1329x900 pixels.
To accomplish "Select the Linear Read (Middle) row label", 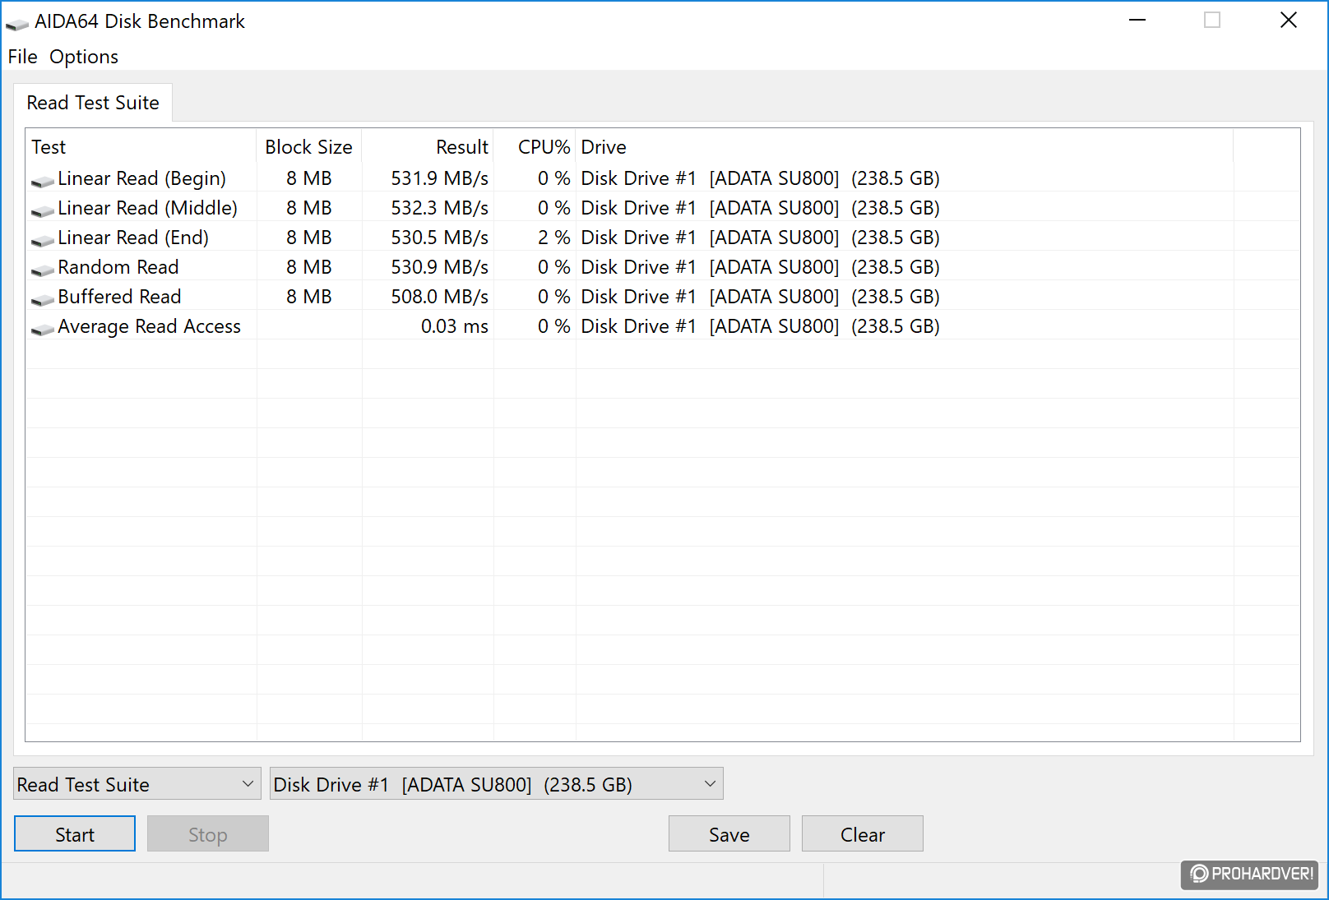I will (x=147, y=208).
